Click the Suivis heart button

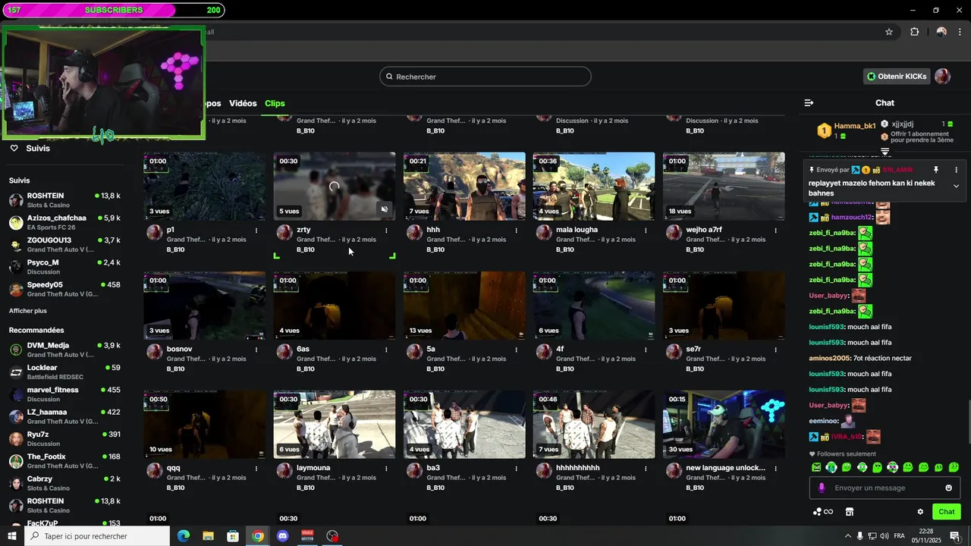[30, 148]
